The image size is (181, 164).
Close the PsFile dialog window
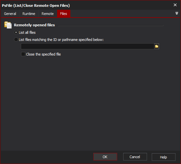[175, 5]
